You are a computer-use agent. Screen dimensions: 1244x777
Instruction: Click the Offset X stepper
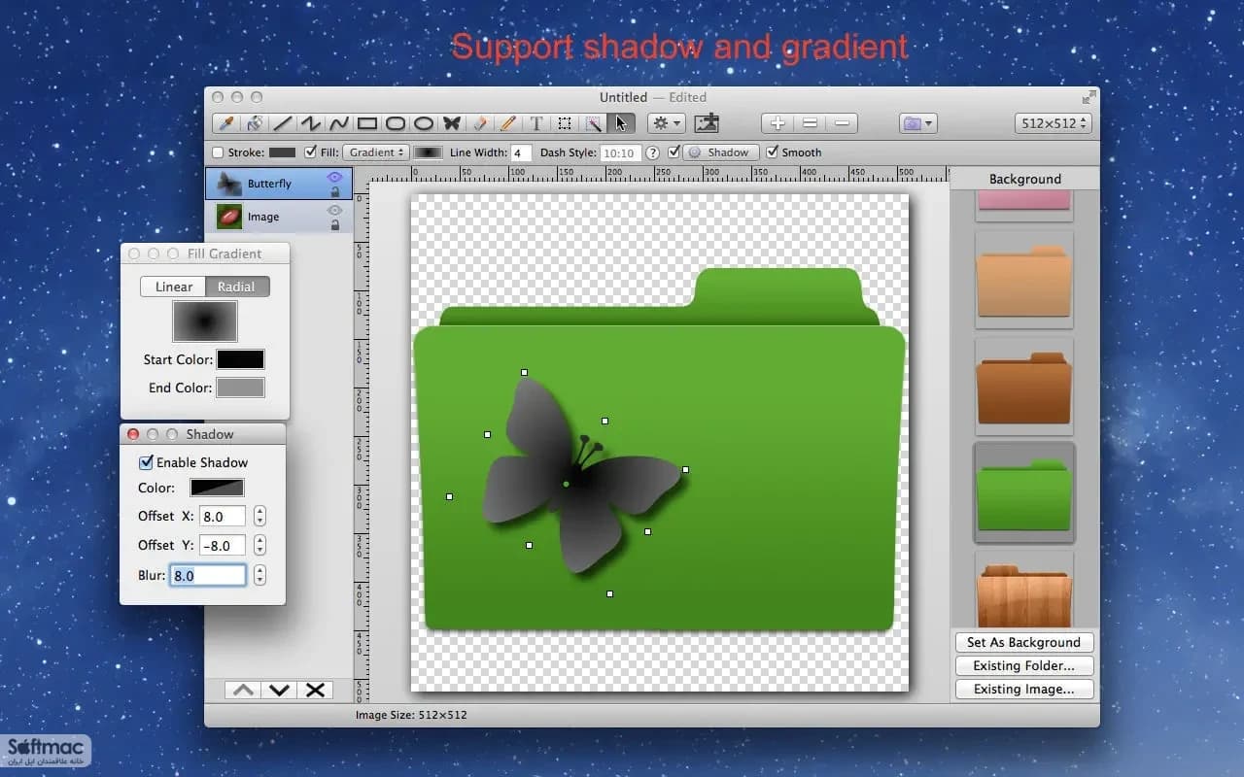tap(259, 517)
